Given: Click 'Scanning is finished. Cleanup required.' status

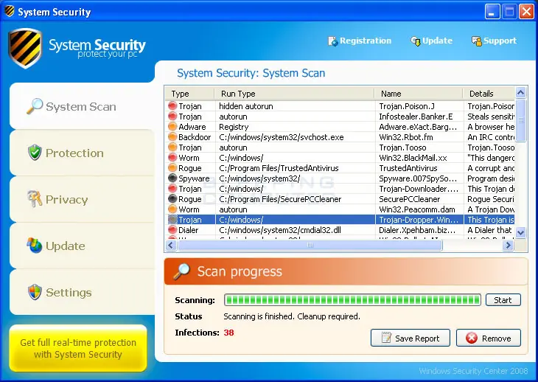Looking at the screenshot, I should [x=292, y=316].
